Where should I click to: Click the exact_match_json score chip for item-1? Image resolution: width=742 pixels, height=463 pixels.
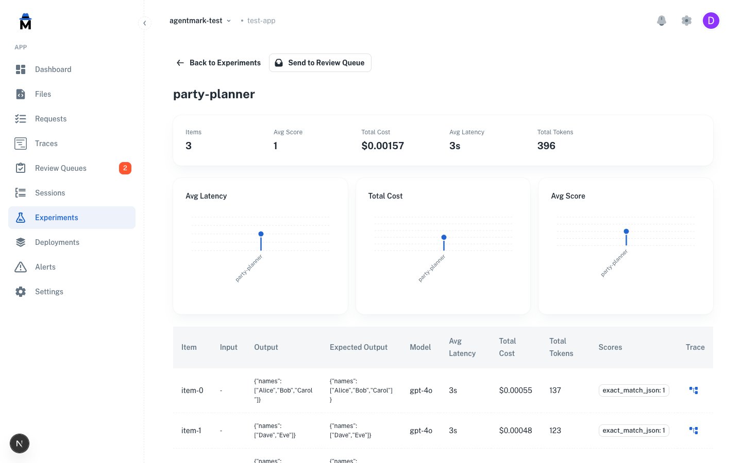[x=634, y=431]
